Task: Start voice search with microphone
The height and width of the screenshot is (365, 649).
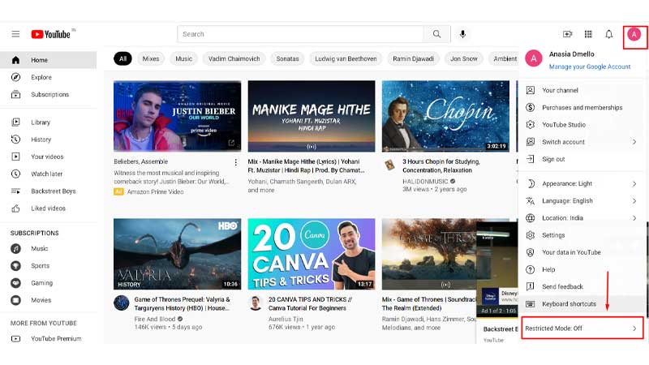Action: [x=462, y=34]
